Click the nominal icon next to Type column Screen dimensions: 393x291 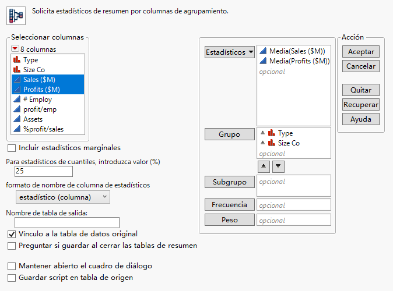tap(16, 60)
